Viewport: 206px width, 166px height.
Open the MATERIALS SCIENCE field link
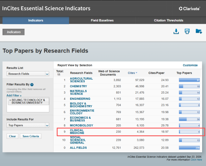coord(78,92)
